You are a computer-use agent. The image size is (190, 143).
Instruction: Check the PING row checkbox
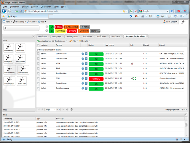(38, 68)
